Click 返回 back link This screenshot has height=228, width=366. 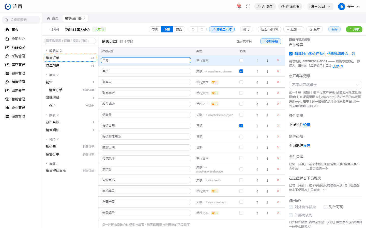(54, 30)
